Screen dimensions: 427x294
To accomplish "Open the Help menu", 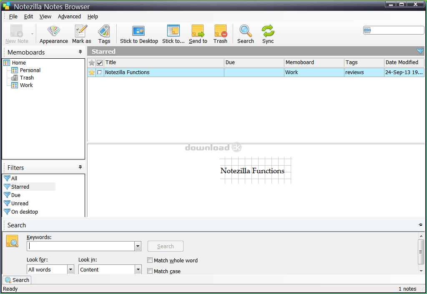I will coord(93,17).
